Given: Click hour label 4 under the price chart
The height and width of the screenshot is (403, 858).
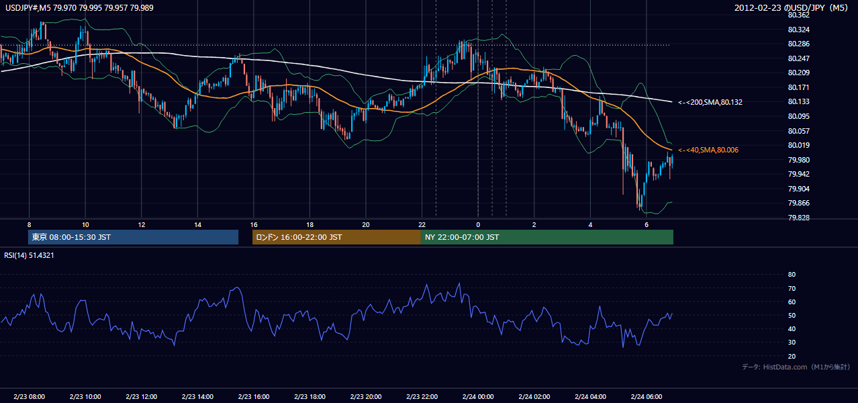Looking at the screenshot, I should 590,224.
